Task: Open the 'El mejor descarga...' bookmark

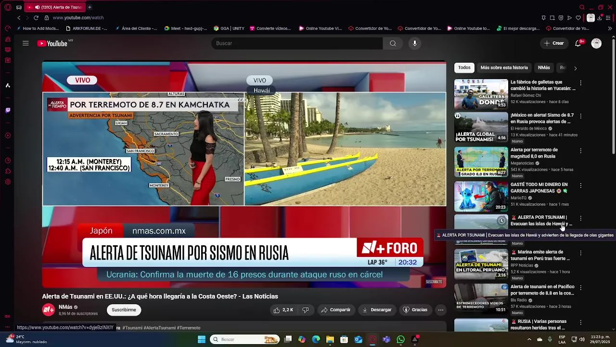Action: pyautogui.click(x=518, y=28)
